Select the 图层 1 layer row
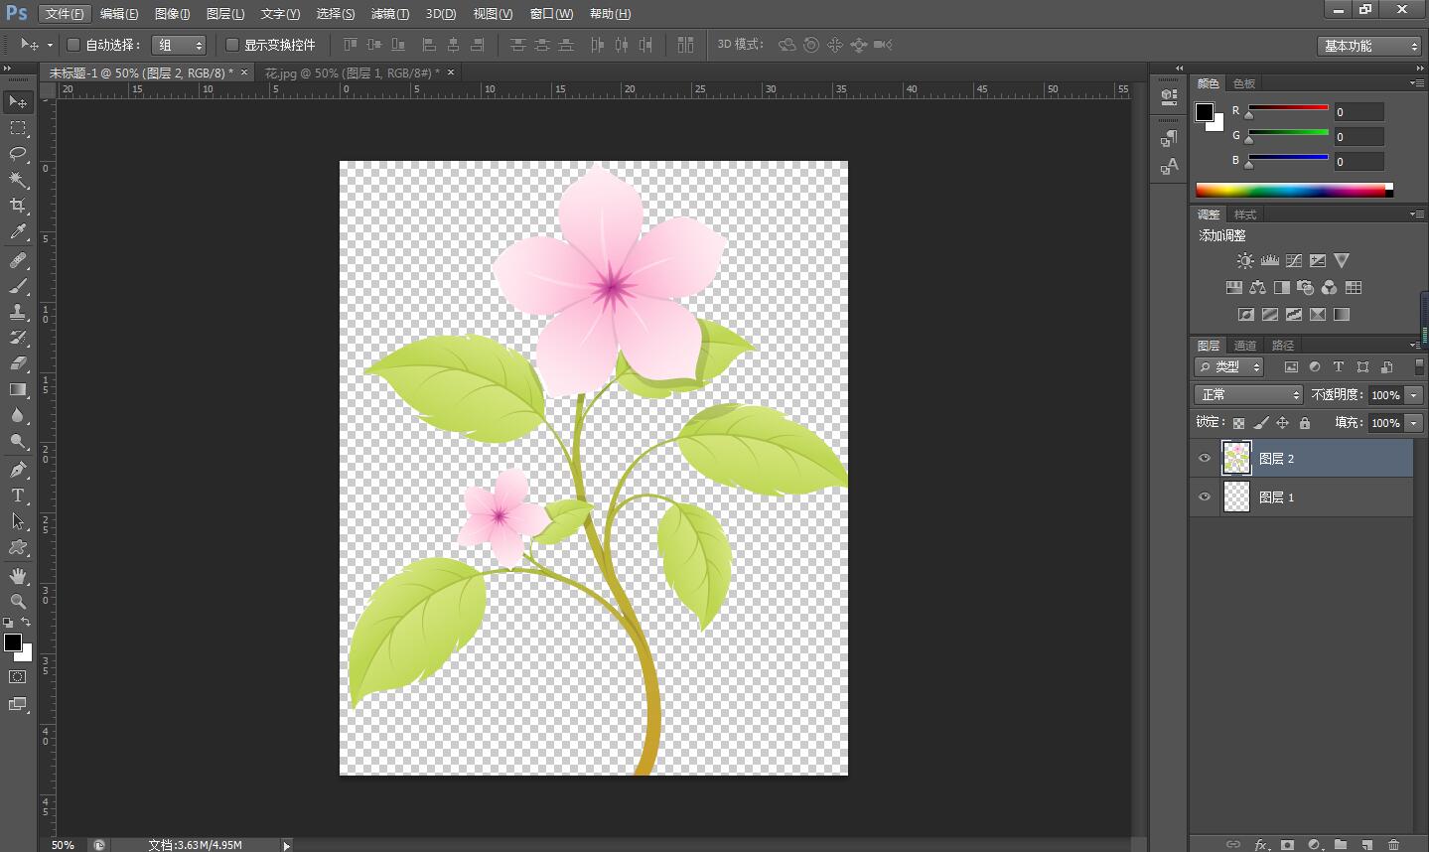The image size is (1429, 852). point(1301,497)
